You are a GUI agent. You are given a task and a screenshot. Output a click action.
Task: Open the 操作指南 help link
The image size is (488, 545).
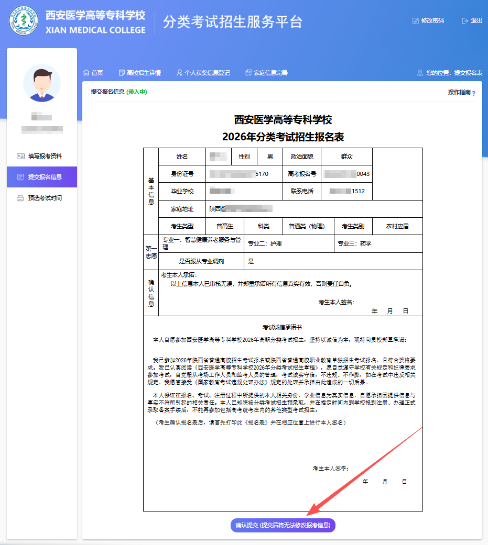coord(459,92)
